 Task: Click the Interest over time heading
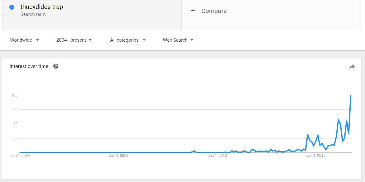coord(29,66)
